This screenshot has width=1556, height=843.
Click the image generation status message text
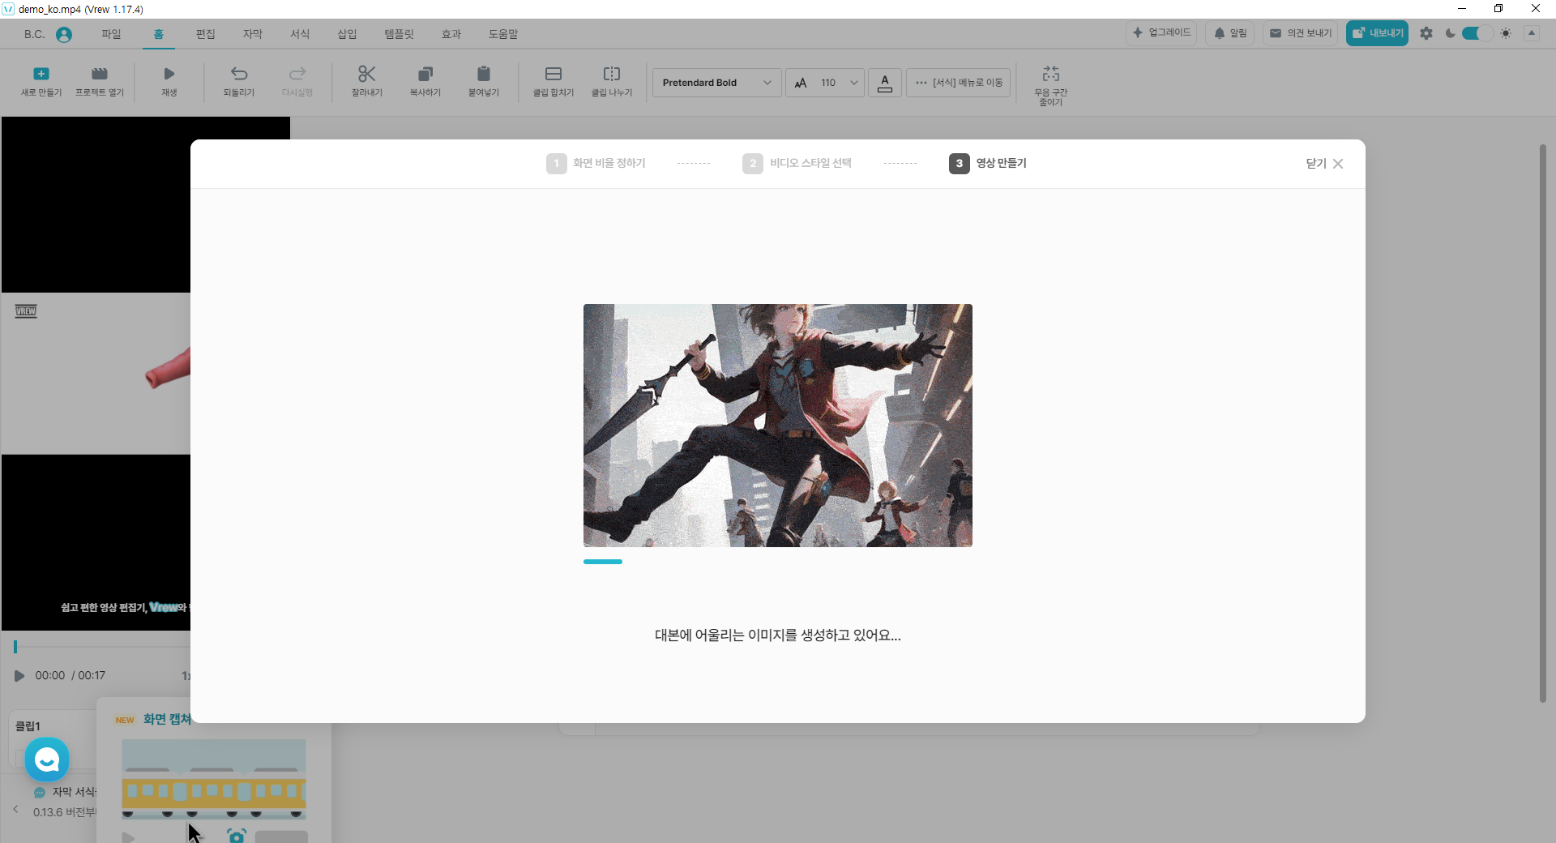coord(778,635)
